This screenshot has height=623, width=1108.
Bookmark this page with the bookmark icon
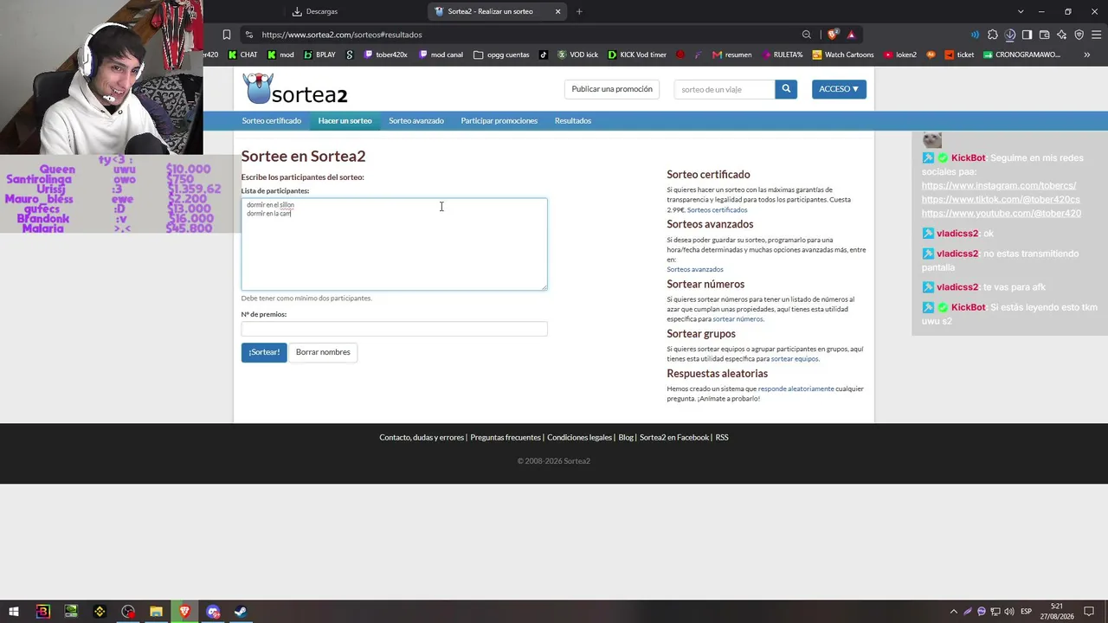pos(227,35)
